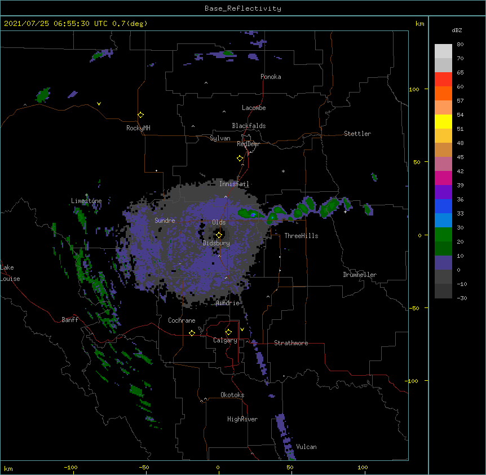Click the yellow diamond marker south of RedDeer
Screen dimensions: 486x475
click(x=240, y=159)
